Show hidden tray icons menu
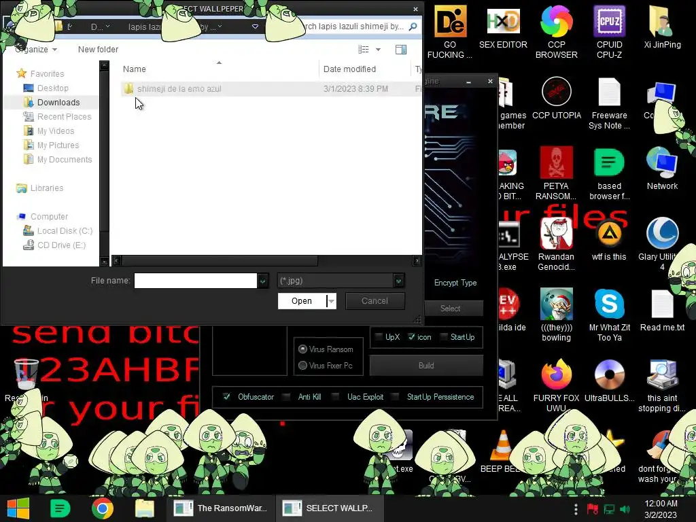 click(576, 509)
